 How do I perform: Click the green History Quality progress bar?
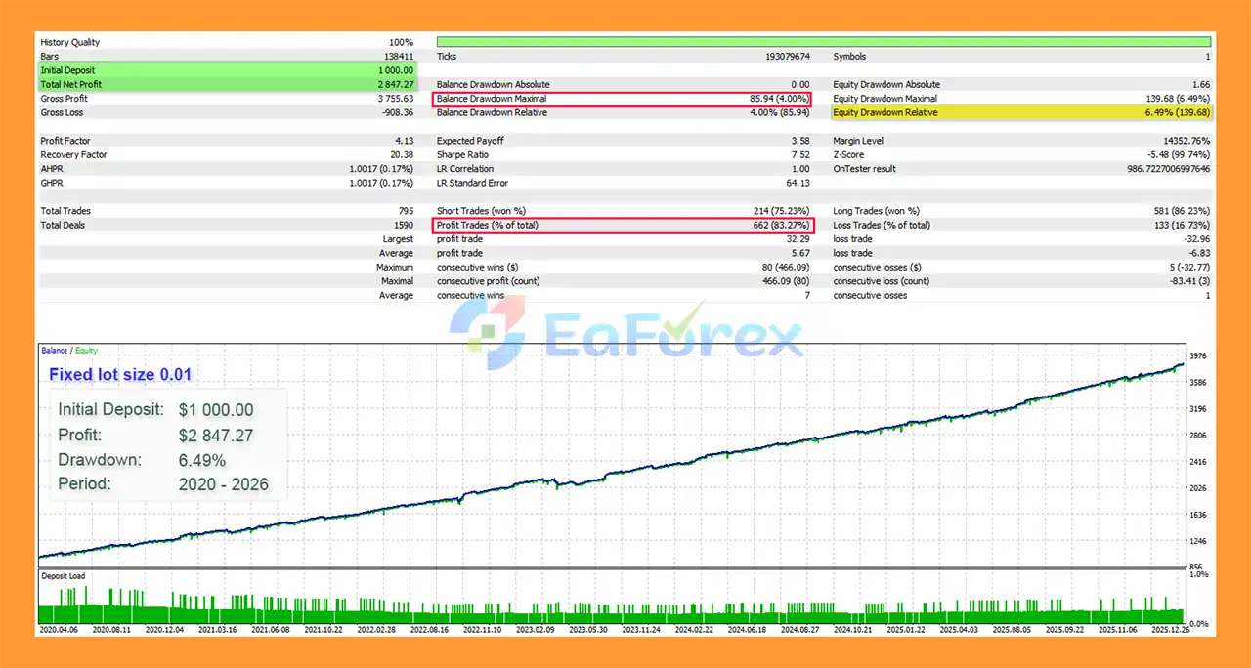[823, 42]
